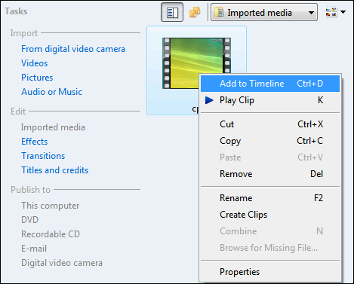This screenshot has width=354, height=284.
Task: Select Copy from the context menu
Action: pyautogui.click(x=270, y=141)
